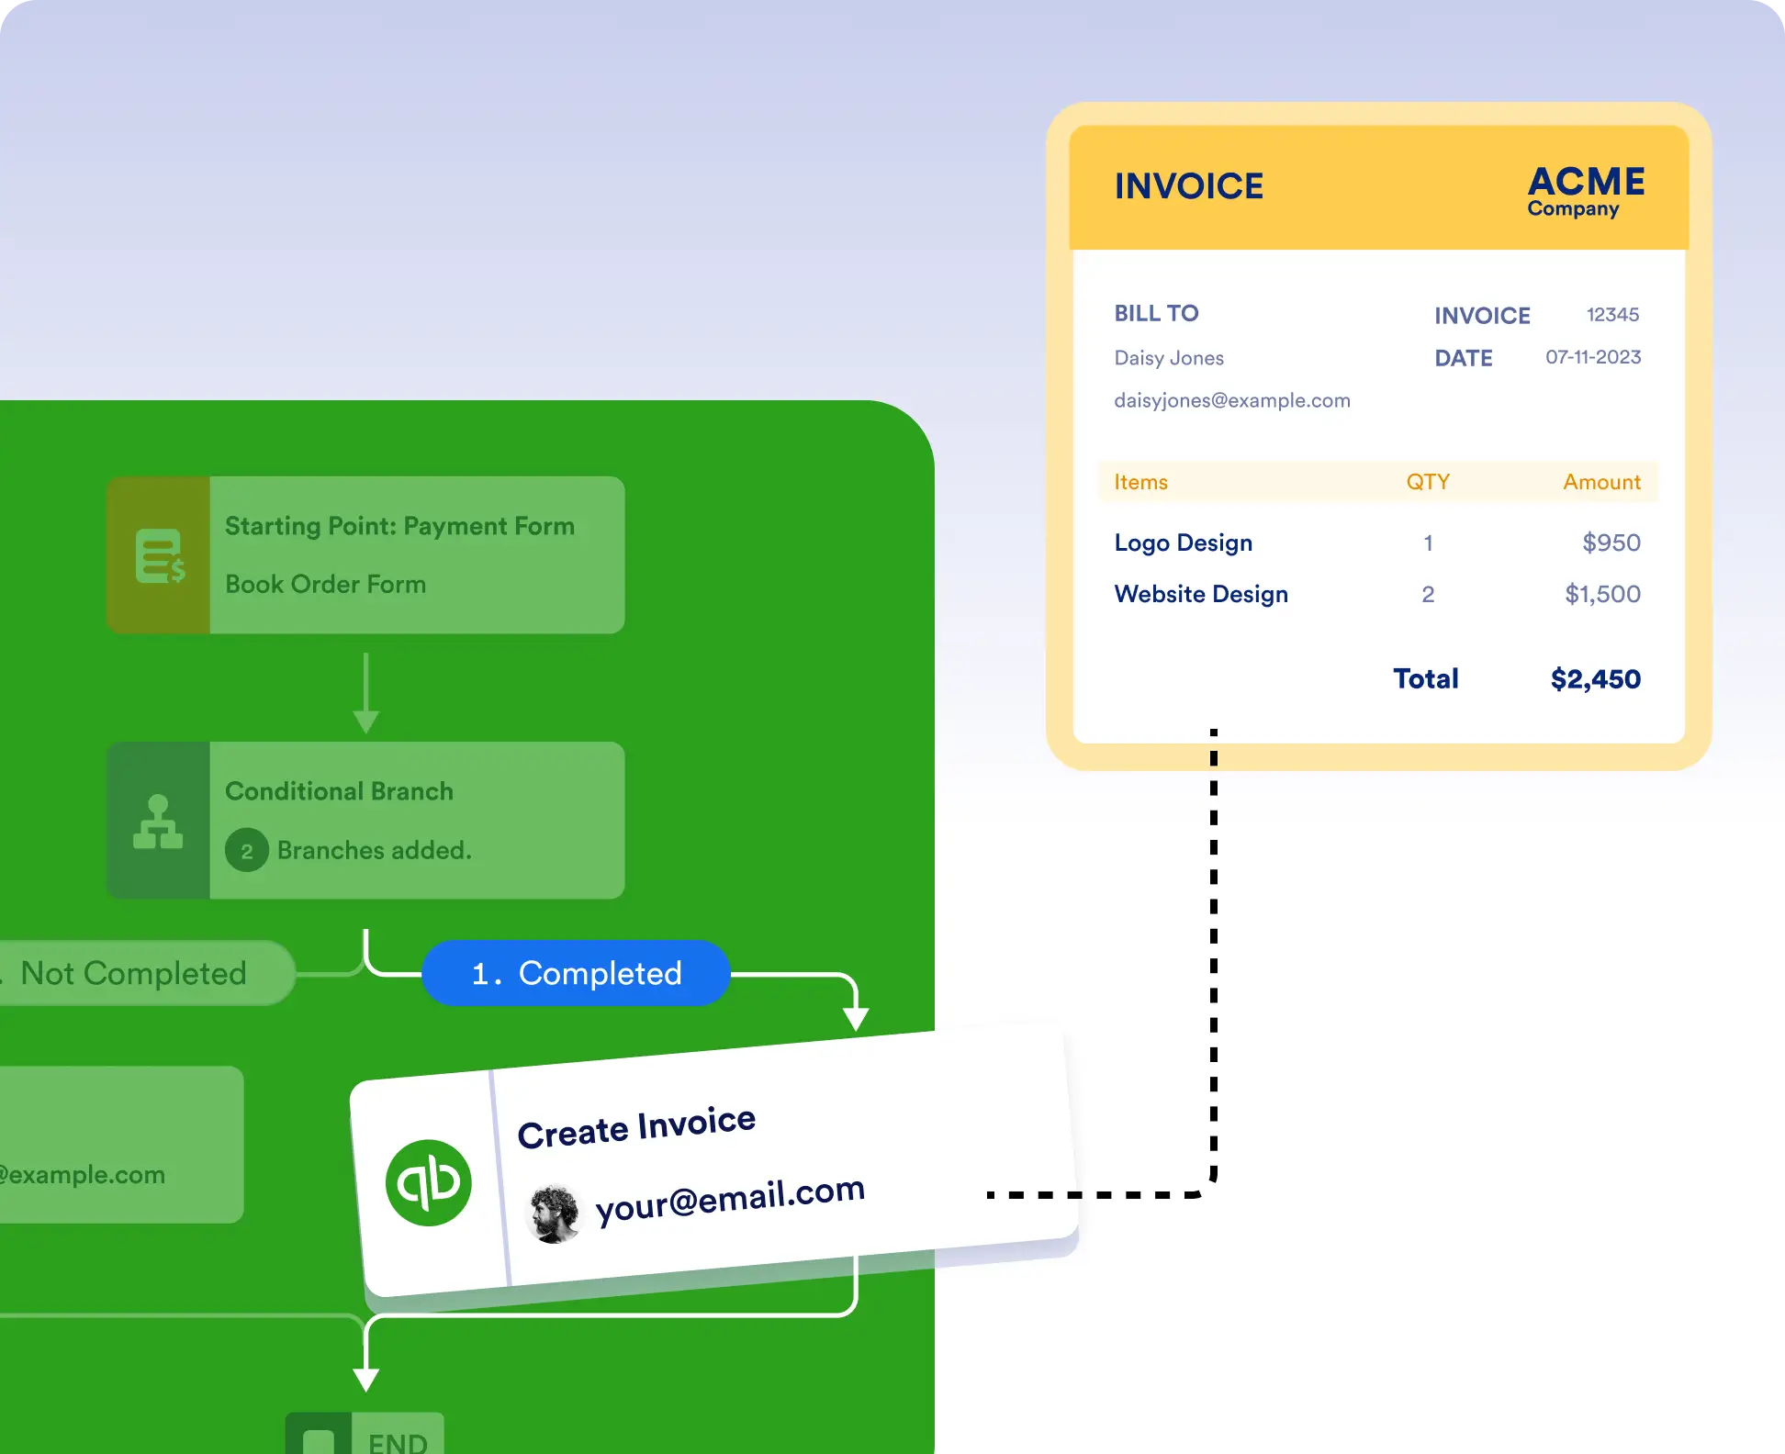Click the 'Items' column header
1785x1454 pixels.
[1141, 482]
